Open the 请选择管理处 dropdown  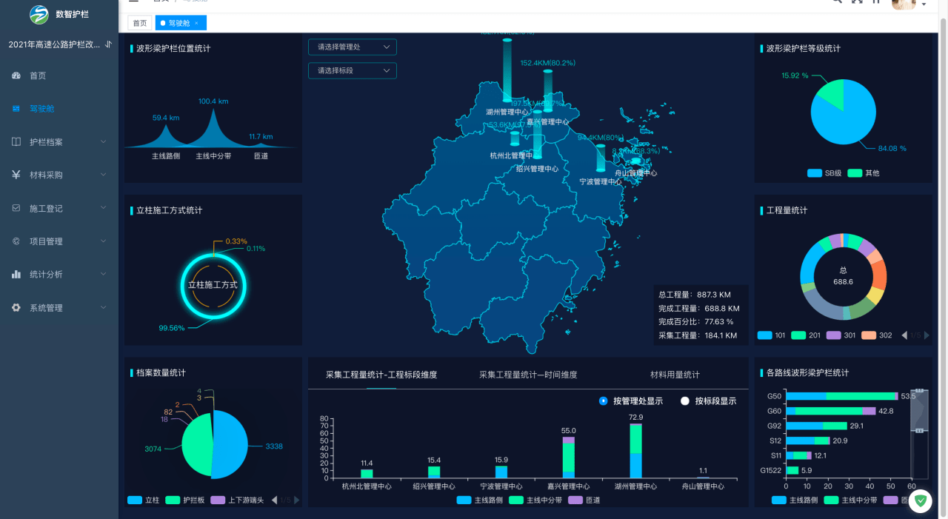pyautogui.click(x=353, y=47)
